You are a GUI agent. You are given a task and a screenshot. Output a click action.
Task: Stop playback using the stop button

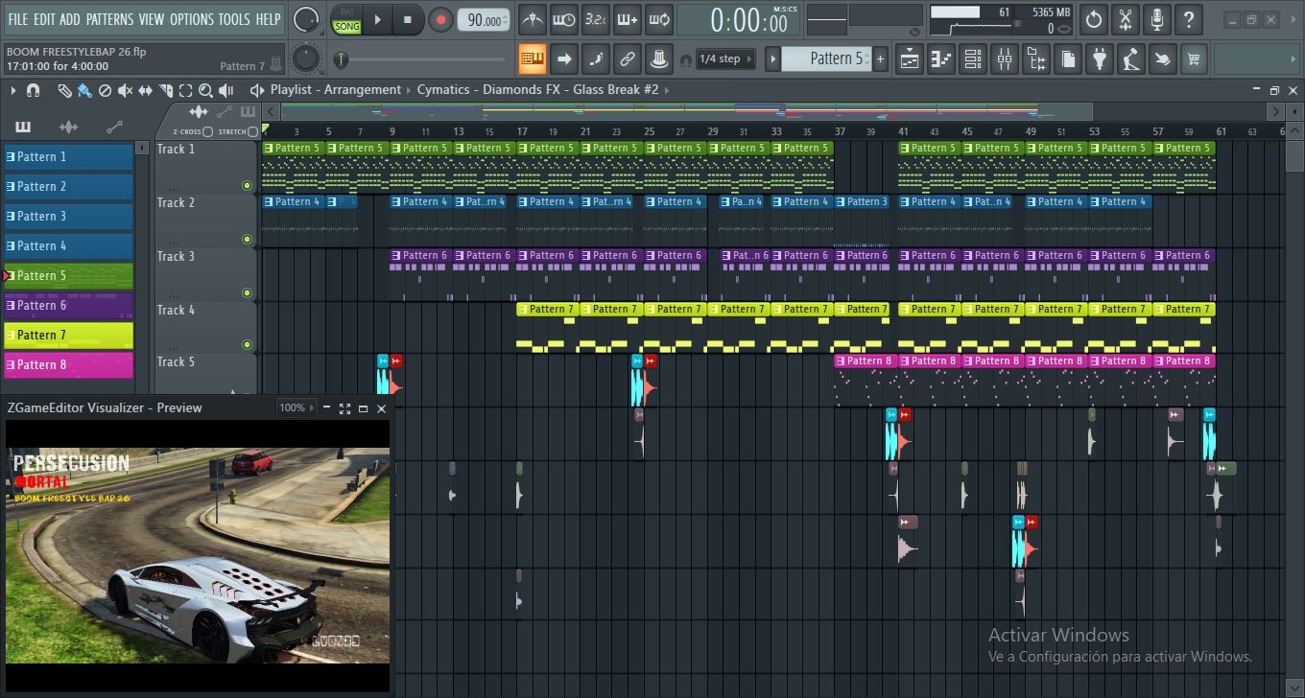(407, 19)
